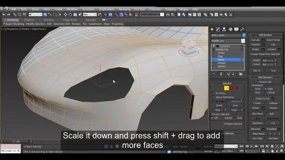Open the Customize menu
This screenshot has height=160, width=285.
click(155, 9)
